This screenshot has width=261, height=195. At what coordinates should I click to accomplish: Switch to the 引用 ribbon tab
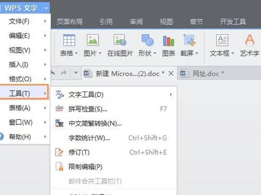click(106, 22)
